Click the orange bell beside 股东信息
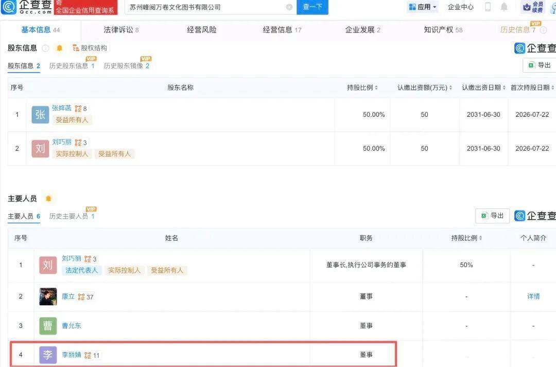 pos(60,48)
